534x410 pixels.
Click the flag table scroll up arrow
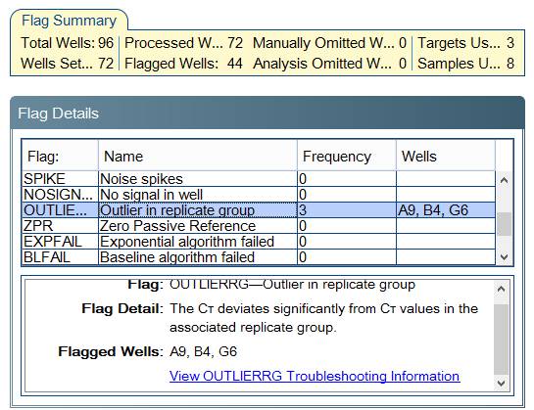pyautogui.click(x=504, y=179)
